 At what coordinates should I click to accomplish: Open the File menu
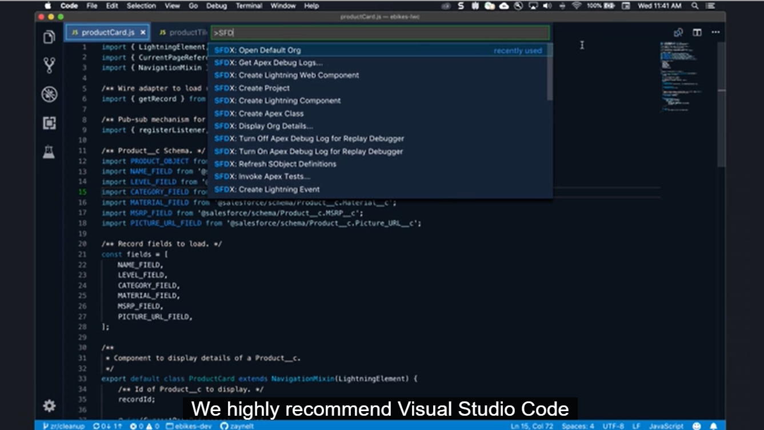[92, 6]
